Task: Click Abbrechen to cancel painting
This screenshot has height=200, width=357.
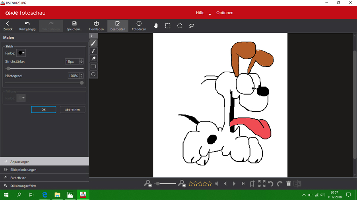Action: (72, 110)
